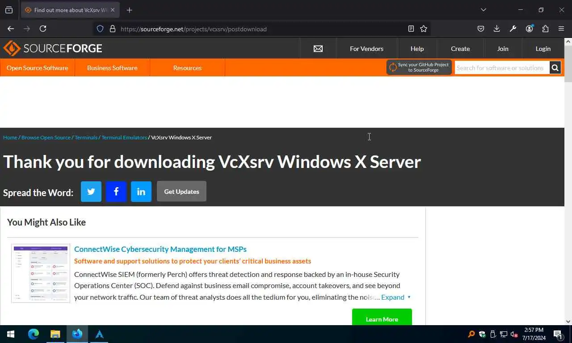Open the Open Source Software menu
Screen dimensions: 572x343
point(38,68)
